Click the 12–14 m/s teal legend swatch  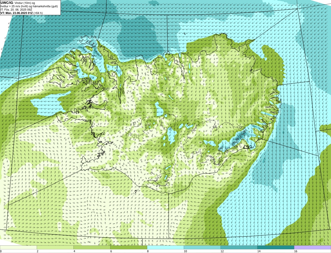(239, 247)
